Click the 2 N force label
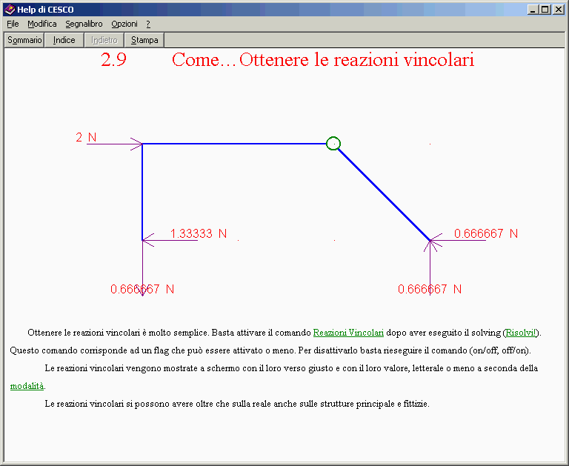The image size is (569, 466). [86, 137]
